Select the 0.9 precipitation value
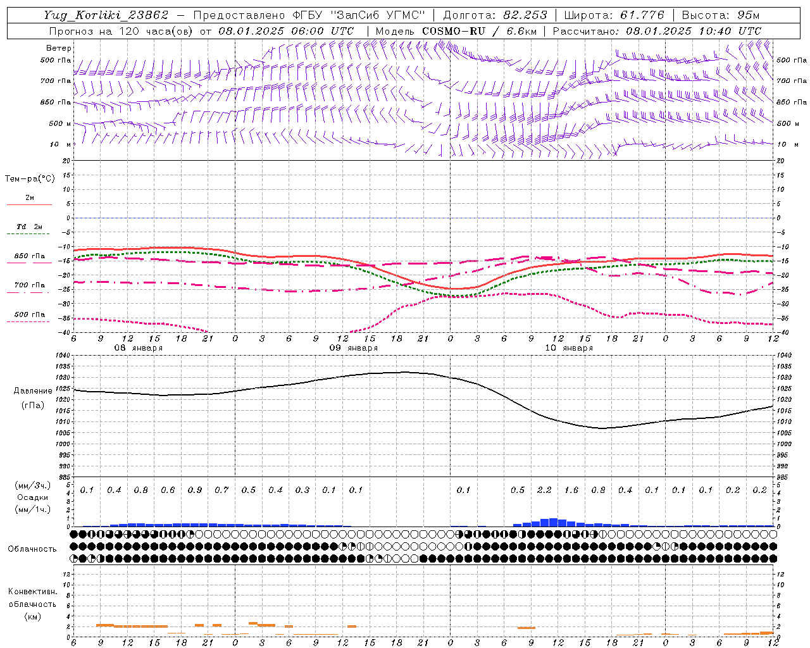The height and width of the screenshot is (648, 810). tap(195, 490)
